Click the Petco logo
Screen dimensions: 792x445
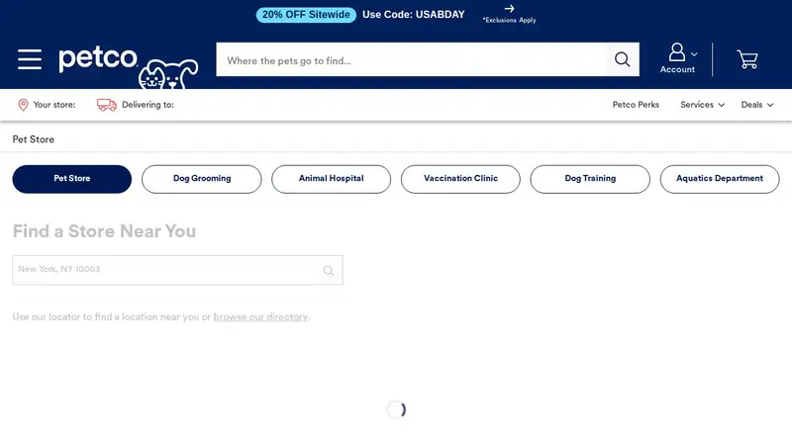coord(128,66)
